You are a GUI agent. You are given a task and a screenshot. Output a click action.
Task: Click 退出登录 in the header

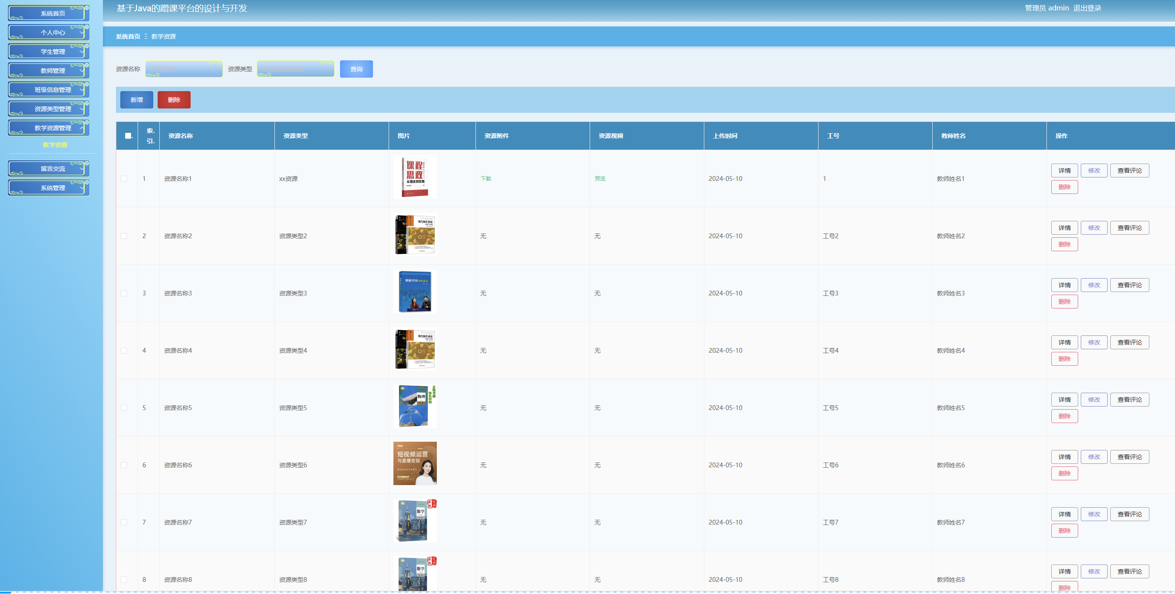tap(1087, 8)
